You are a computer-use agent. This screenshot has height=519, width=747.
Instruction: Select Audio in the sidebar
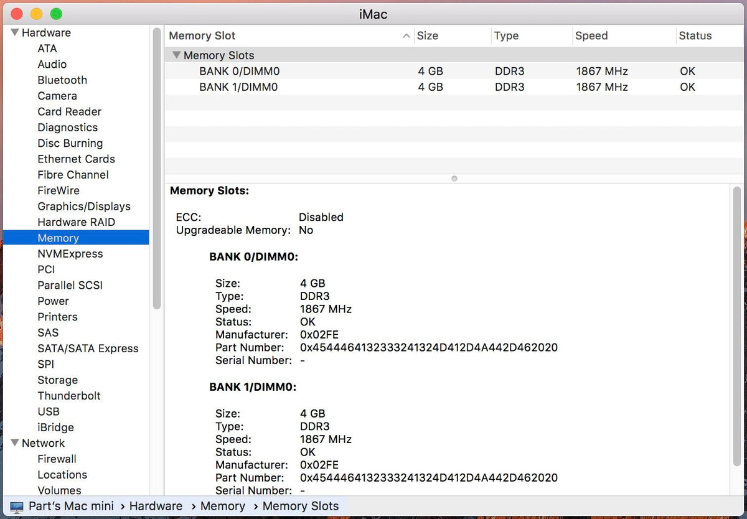(x=52, y=64)
